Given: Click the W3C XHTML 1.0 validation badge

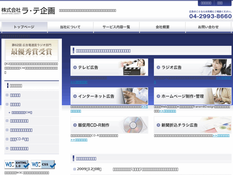Looking at the screenshot, I should [x=17, y=164].
